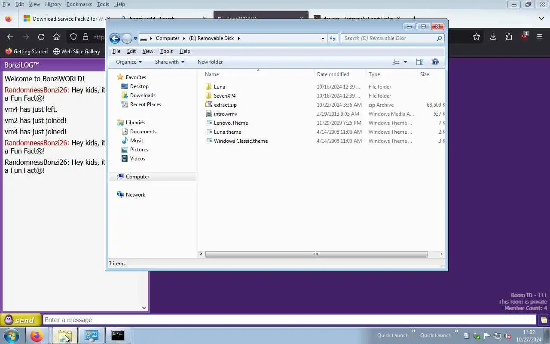Expand the first Quick Launch chevron
550x344 pixels.
(x=414, y=331)
